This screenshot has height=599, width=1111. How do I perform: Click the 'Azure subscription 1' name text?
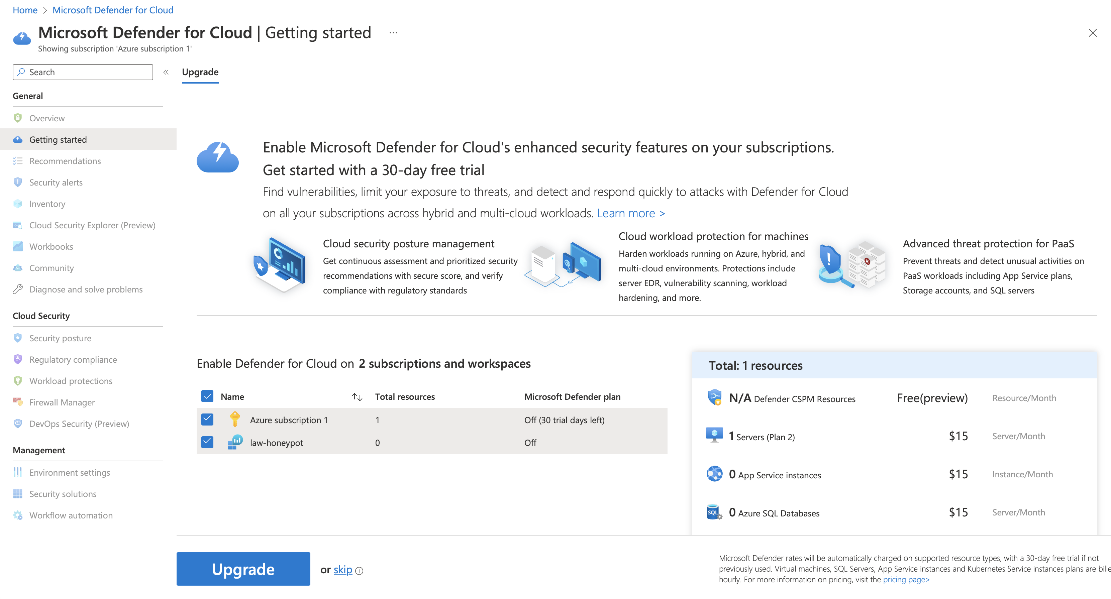[289, 420]
